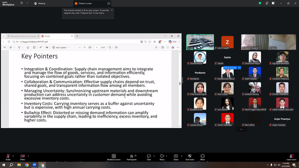Turn on camera with the Video button

click(22, 157)
